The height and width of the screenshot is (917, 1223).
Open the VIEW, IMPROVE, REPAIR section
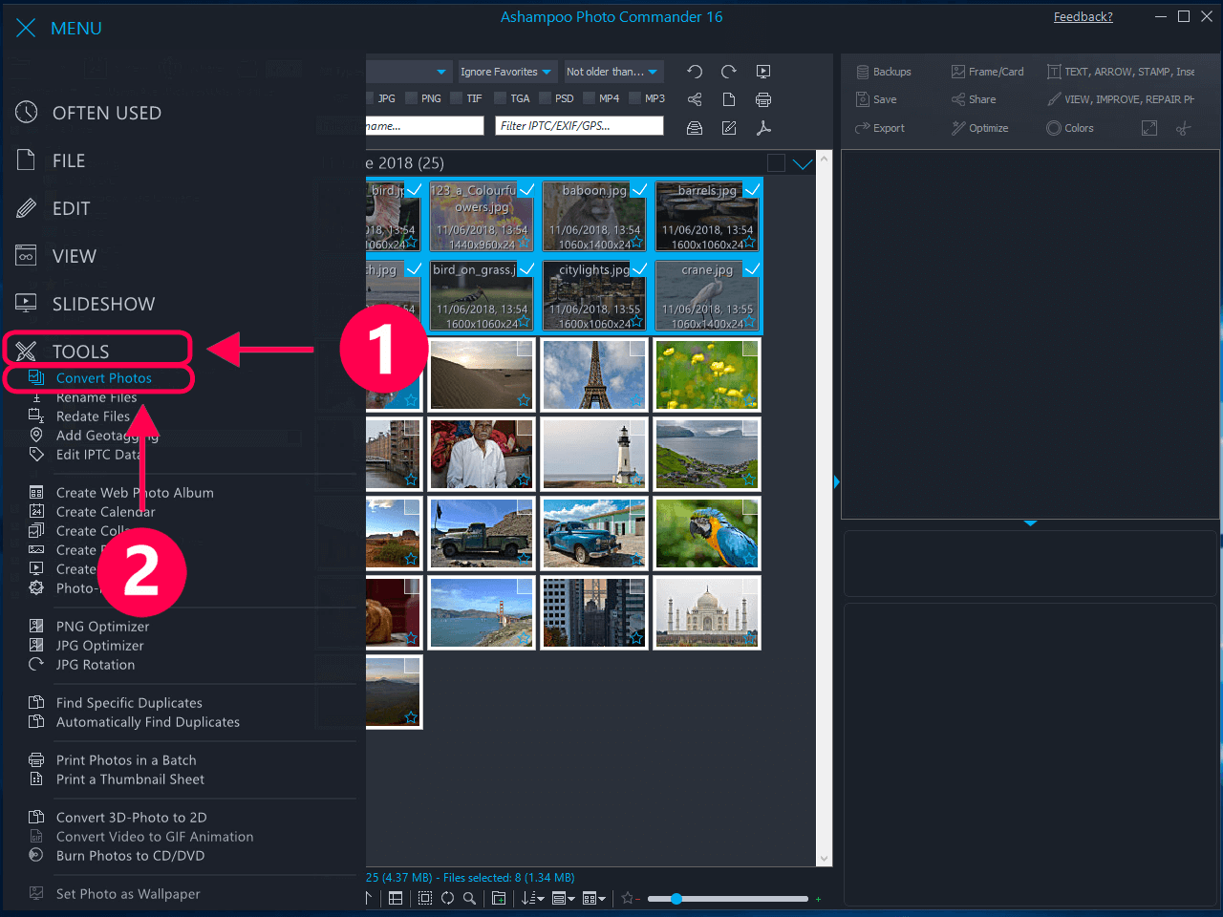click(1121, 99)
